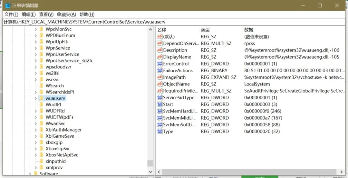The image size is (348, 178).
Task: Click the DisplayName string value icon
Action: coord(159,57)
